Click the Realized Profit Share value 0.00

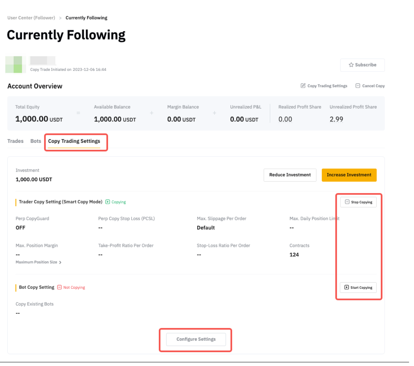click(285, 119)
